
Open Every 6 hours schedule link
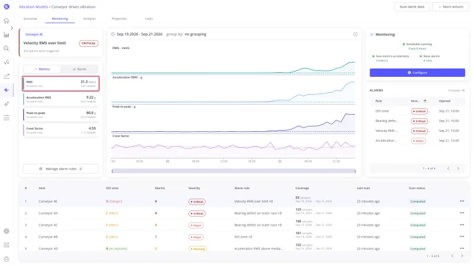pyautogui.click(x=417, y=48)
